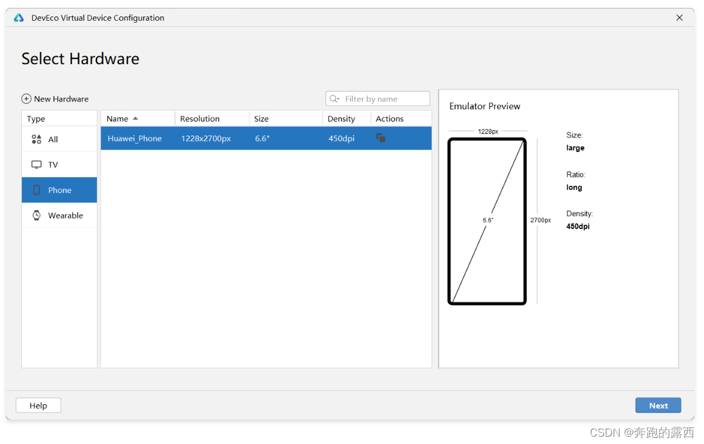Click the Next button
704x444 pixels.
coord(658,406)
